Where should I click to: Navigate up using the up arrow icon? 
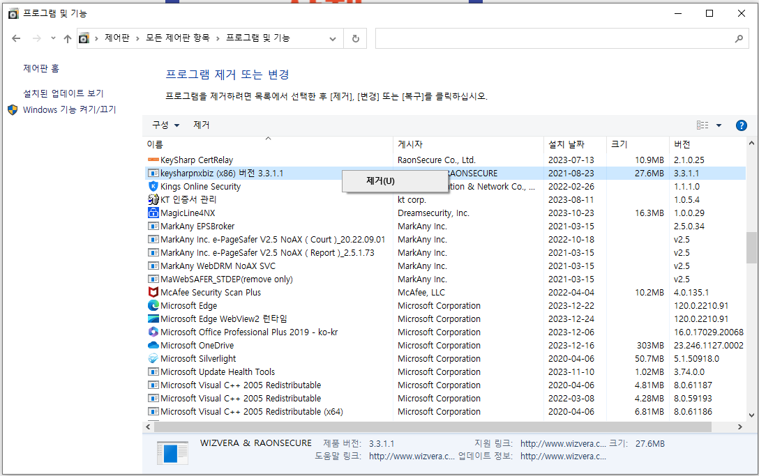coord(67,38)
